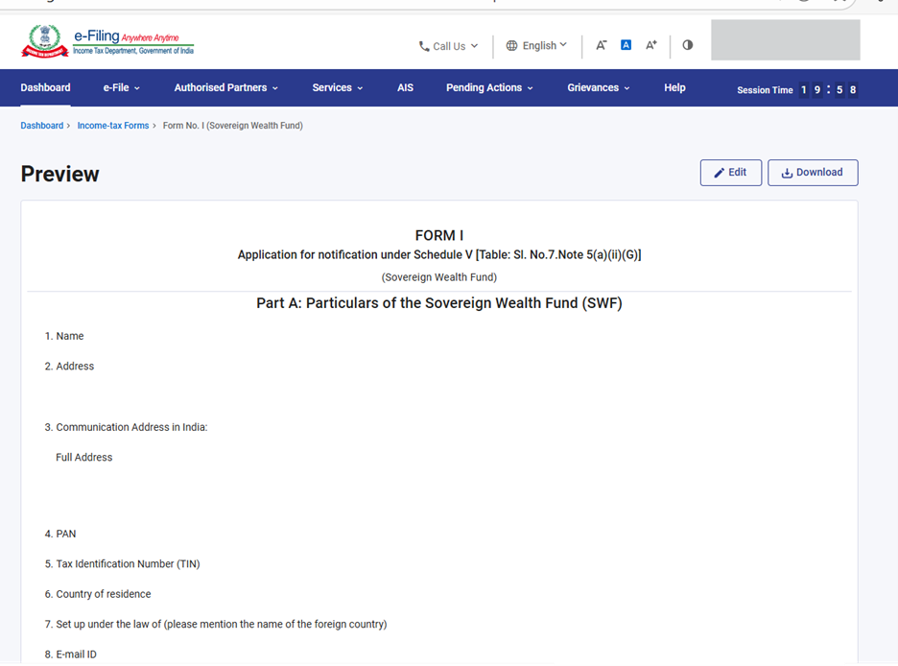The height and width of the screenshot is (666, 898).
Task: Decrease font size with A- icon
Action: [x=602, y=45]
